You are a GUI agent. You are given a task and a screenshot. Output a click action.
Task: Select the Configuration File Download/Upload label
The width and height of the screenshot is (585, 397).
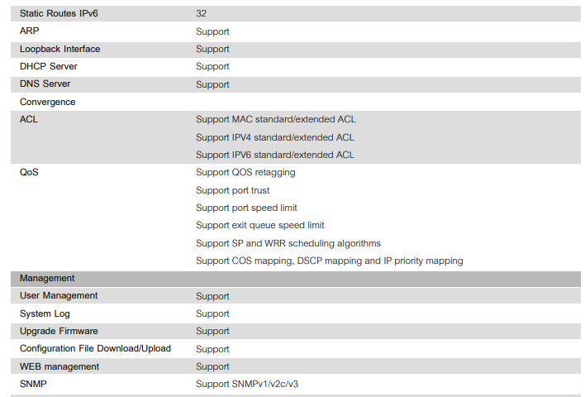(95, 348)
